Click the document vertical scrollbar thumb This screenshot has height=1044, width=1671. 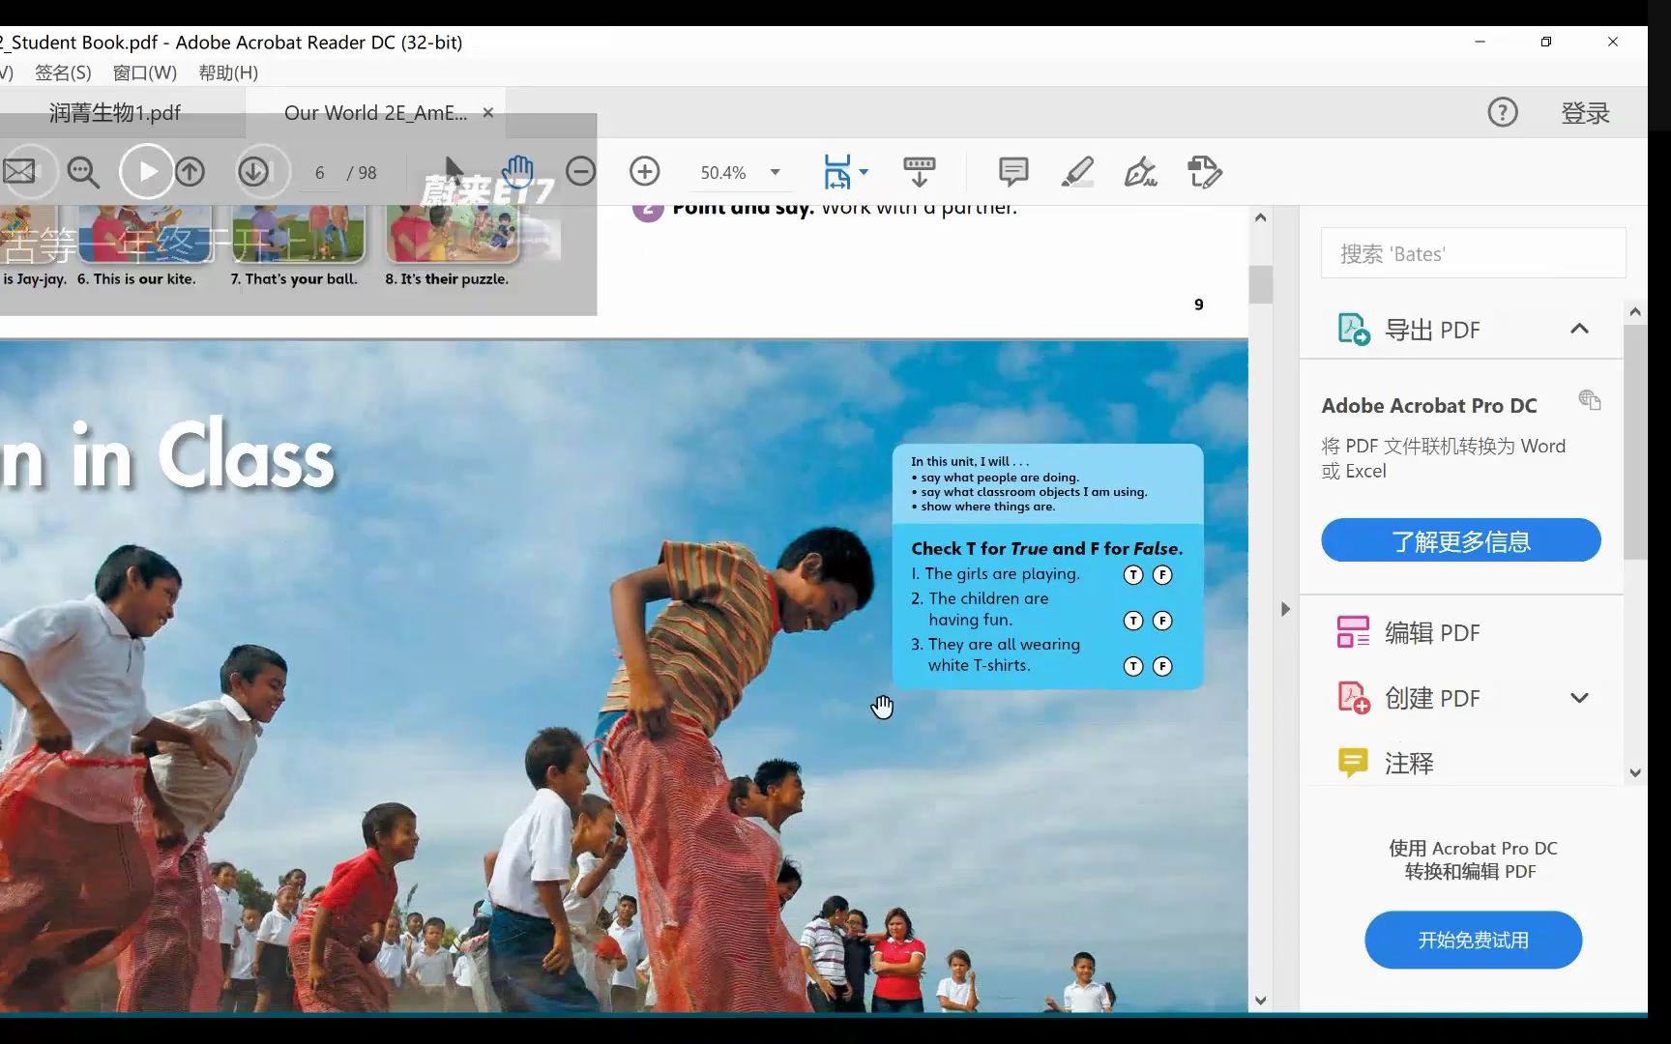pyautogui.click(x=1260, y=284)
